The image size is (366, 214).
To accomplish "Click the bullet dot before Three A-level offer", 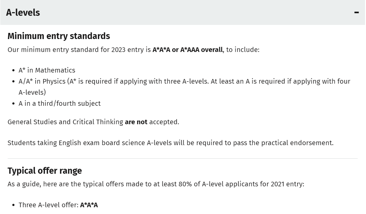I will (x=14, y=205).
